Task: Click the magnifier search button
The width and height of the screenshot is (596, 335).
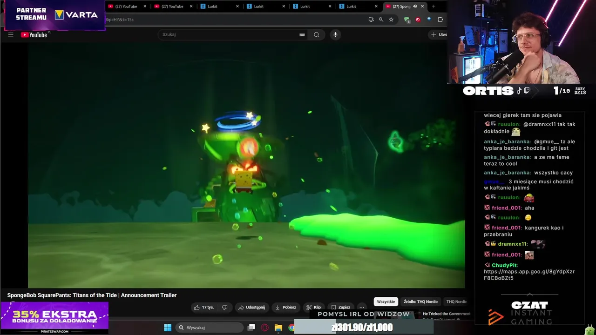Action: 317,34
